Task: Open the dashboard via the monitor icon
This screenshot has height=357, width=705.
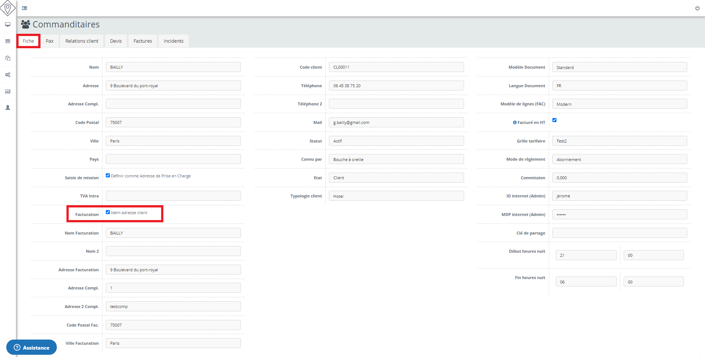Action: 7,24
